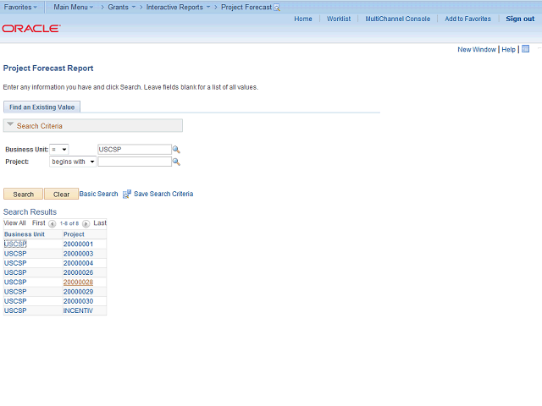Open the Project Forecast breadcrumb item
The width and height of the screenshot is (542, 406).
coord(246,8)
